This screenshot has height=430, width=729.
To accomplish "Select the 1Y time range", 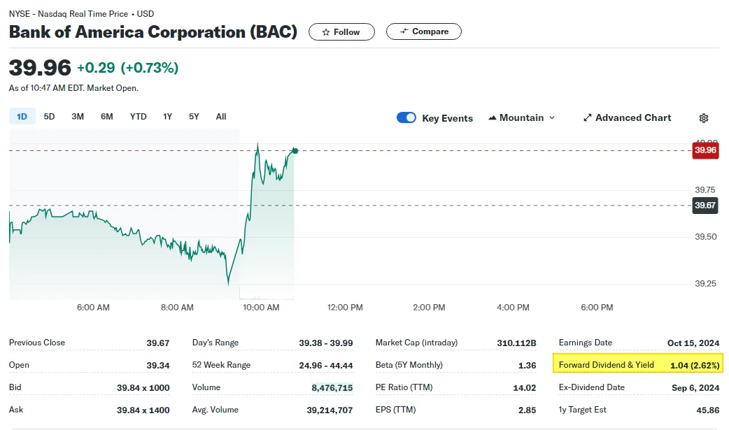I will 168,117.
